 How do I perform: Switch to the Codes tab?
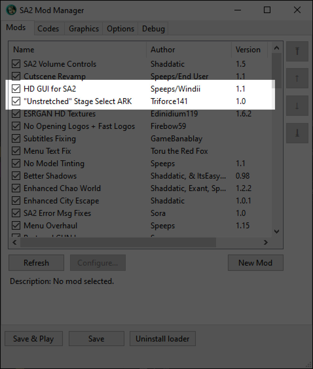coord(48,29)
